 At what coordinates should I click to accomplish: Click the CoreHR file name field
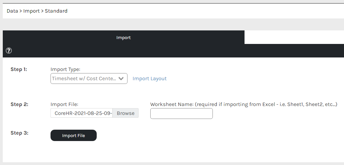(82, 113)
